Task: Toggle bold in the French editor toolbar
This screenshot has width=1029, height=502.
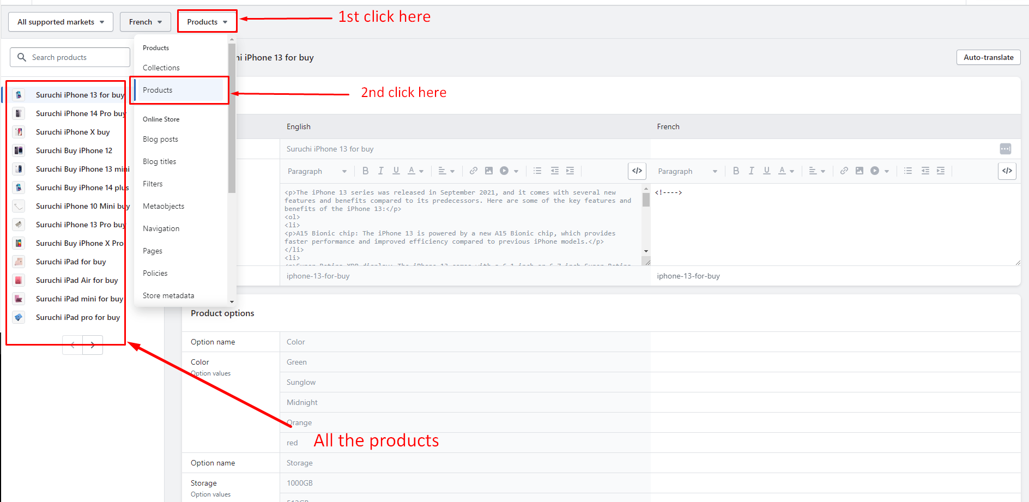Action: (x=736, y=171)
